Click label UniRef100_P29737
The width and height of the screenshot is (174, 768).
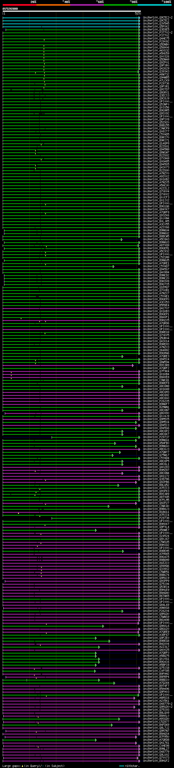pos(156,437)
